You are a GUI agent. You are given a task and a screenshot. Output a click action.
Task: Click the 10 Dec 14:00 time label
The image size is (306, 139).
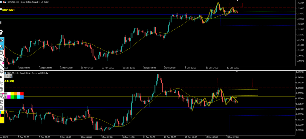click(x=128, y=137)
